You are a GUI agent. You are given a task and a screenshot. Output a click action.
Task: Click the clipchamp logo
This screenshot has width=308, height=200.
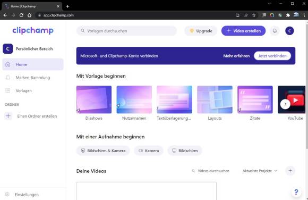point(33,30)
